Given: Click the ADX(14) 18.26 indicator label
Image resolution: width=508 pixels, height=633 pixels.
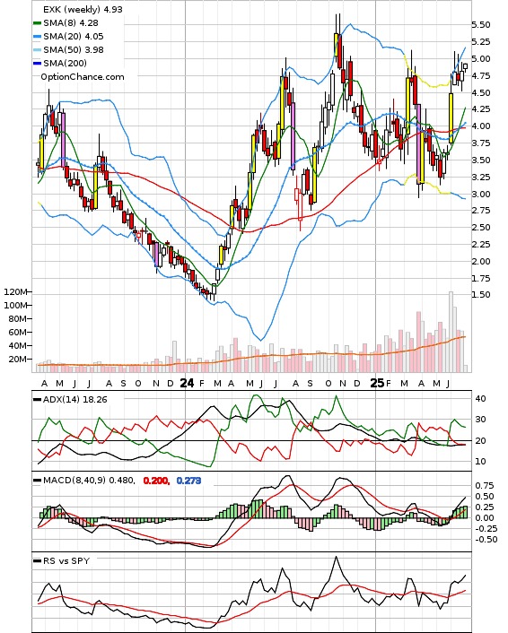Looking at the screenshot, I should click(x=74, y=399).
